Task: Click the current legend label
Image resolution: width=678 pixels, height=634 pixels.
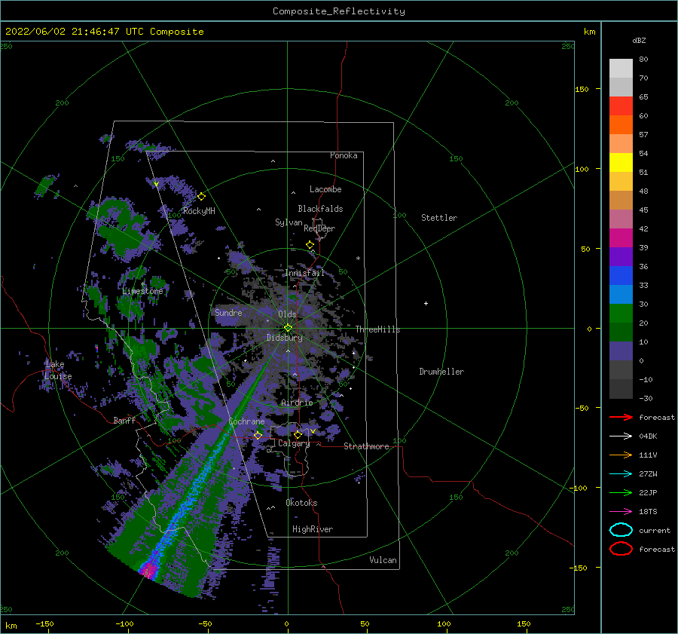Action: click(x=654, y=530)
